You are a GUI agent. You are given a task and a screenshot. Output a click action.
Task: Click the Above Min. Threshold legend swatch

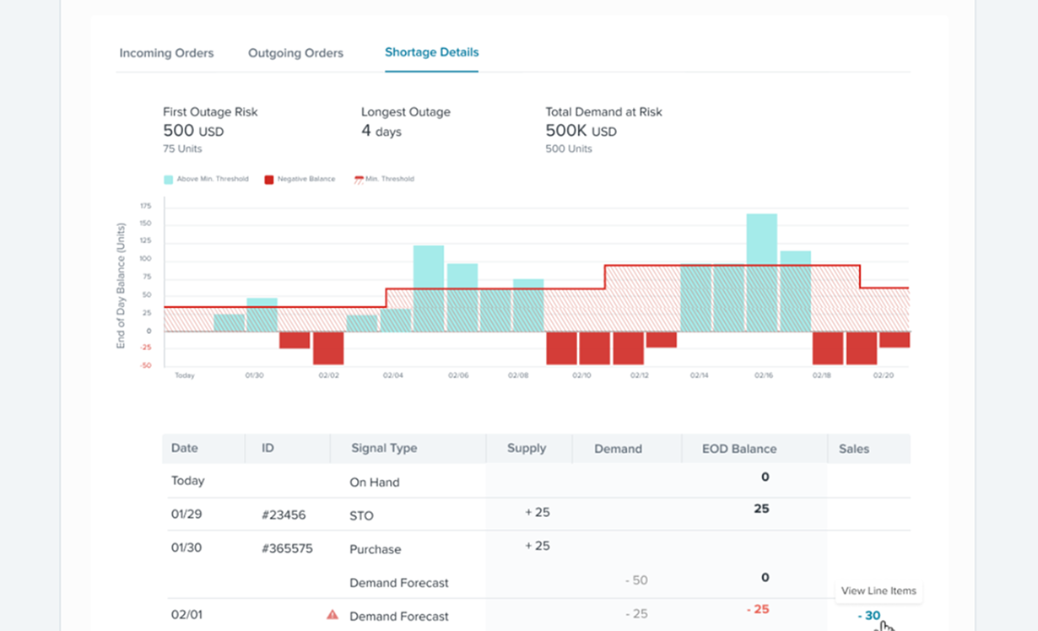coord(168,180)
